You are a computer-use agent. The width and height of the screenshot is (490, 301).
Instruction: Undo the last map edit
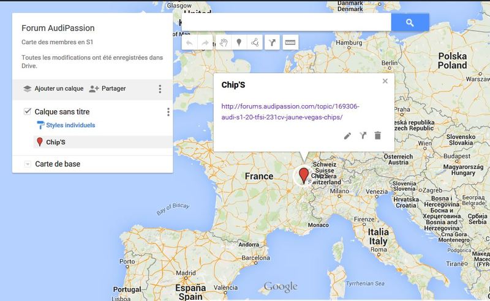[x=190, y=43]
